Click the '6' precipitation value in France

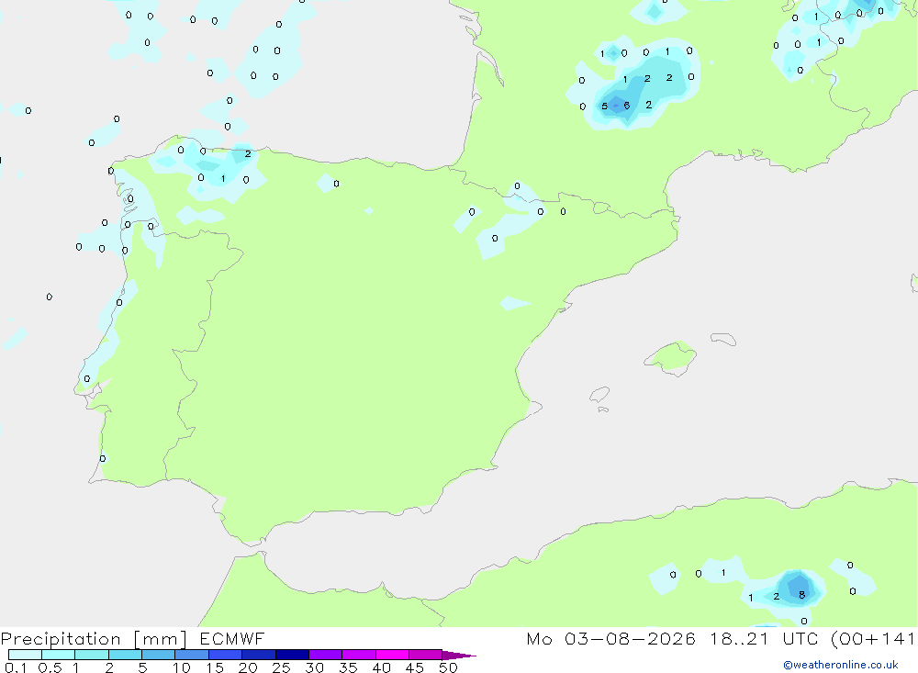tap(627, 106)
